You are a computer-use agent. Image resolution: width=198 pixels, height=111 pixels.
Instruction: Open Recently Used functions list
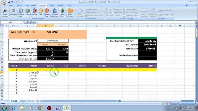[21, 13]
